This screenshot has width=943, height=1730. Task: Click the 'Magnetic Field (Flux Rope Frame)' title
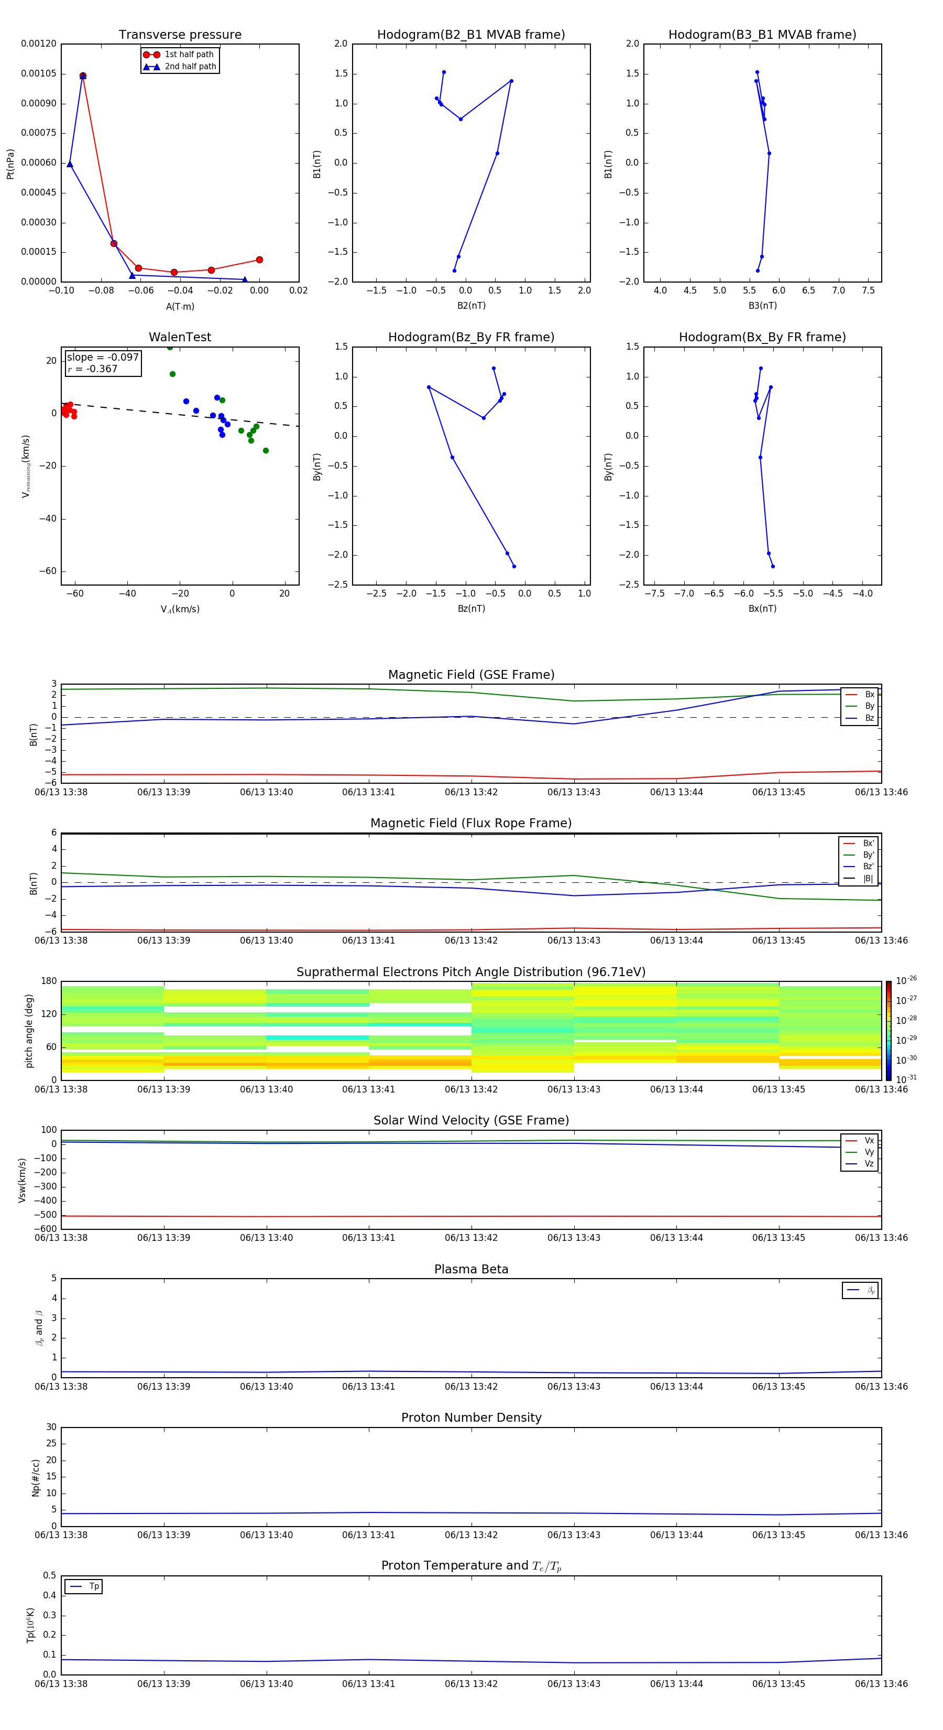click(471, 824)
